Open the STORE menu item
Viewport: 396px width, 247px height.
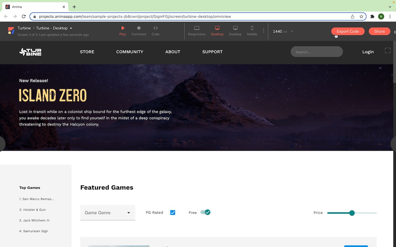(x=87, y=52)
